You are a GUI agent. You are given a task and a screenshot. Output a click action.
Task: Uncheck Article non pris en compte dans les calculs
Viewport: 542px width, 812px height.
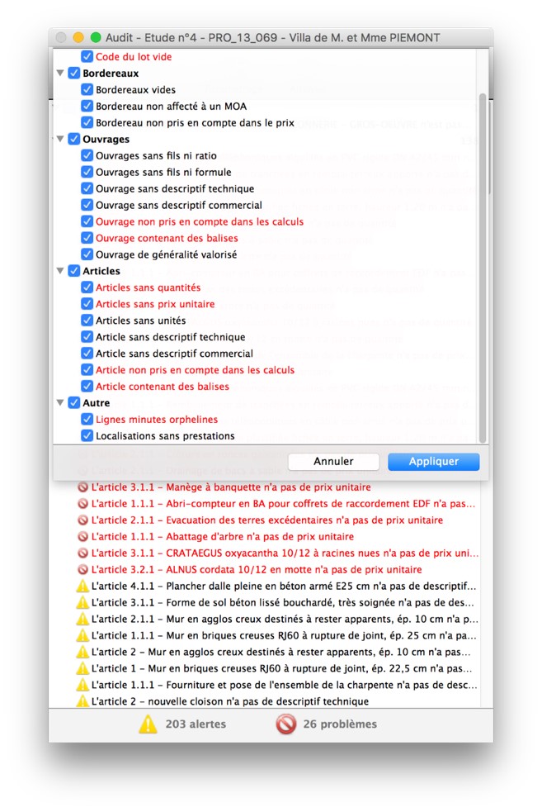coord(87,370)
